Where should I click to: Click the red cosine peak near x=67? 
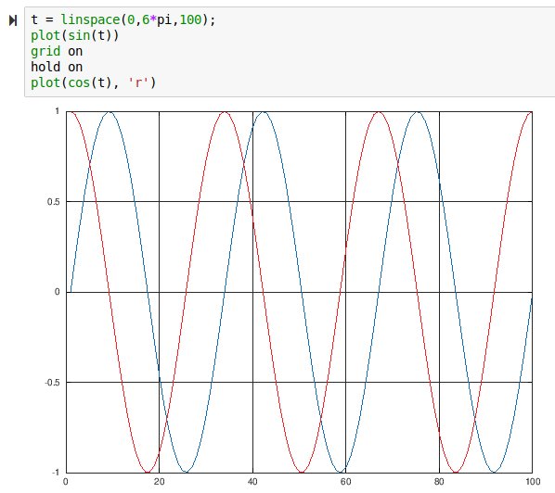tap(379, 112)
